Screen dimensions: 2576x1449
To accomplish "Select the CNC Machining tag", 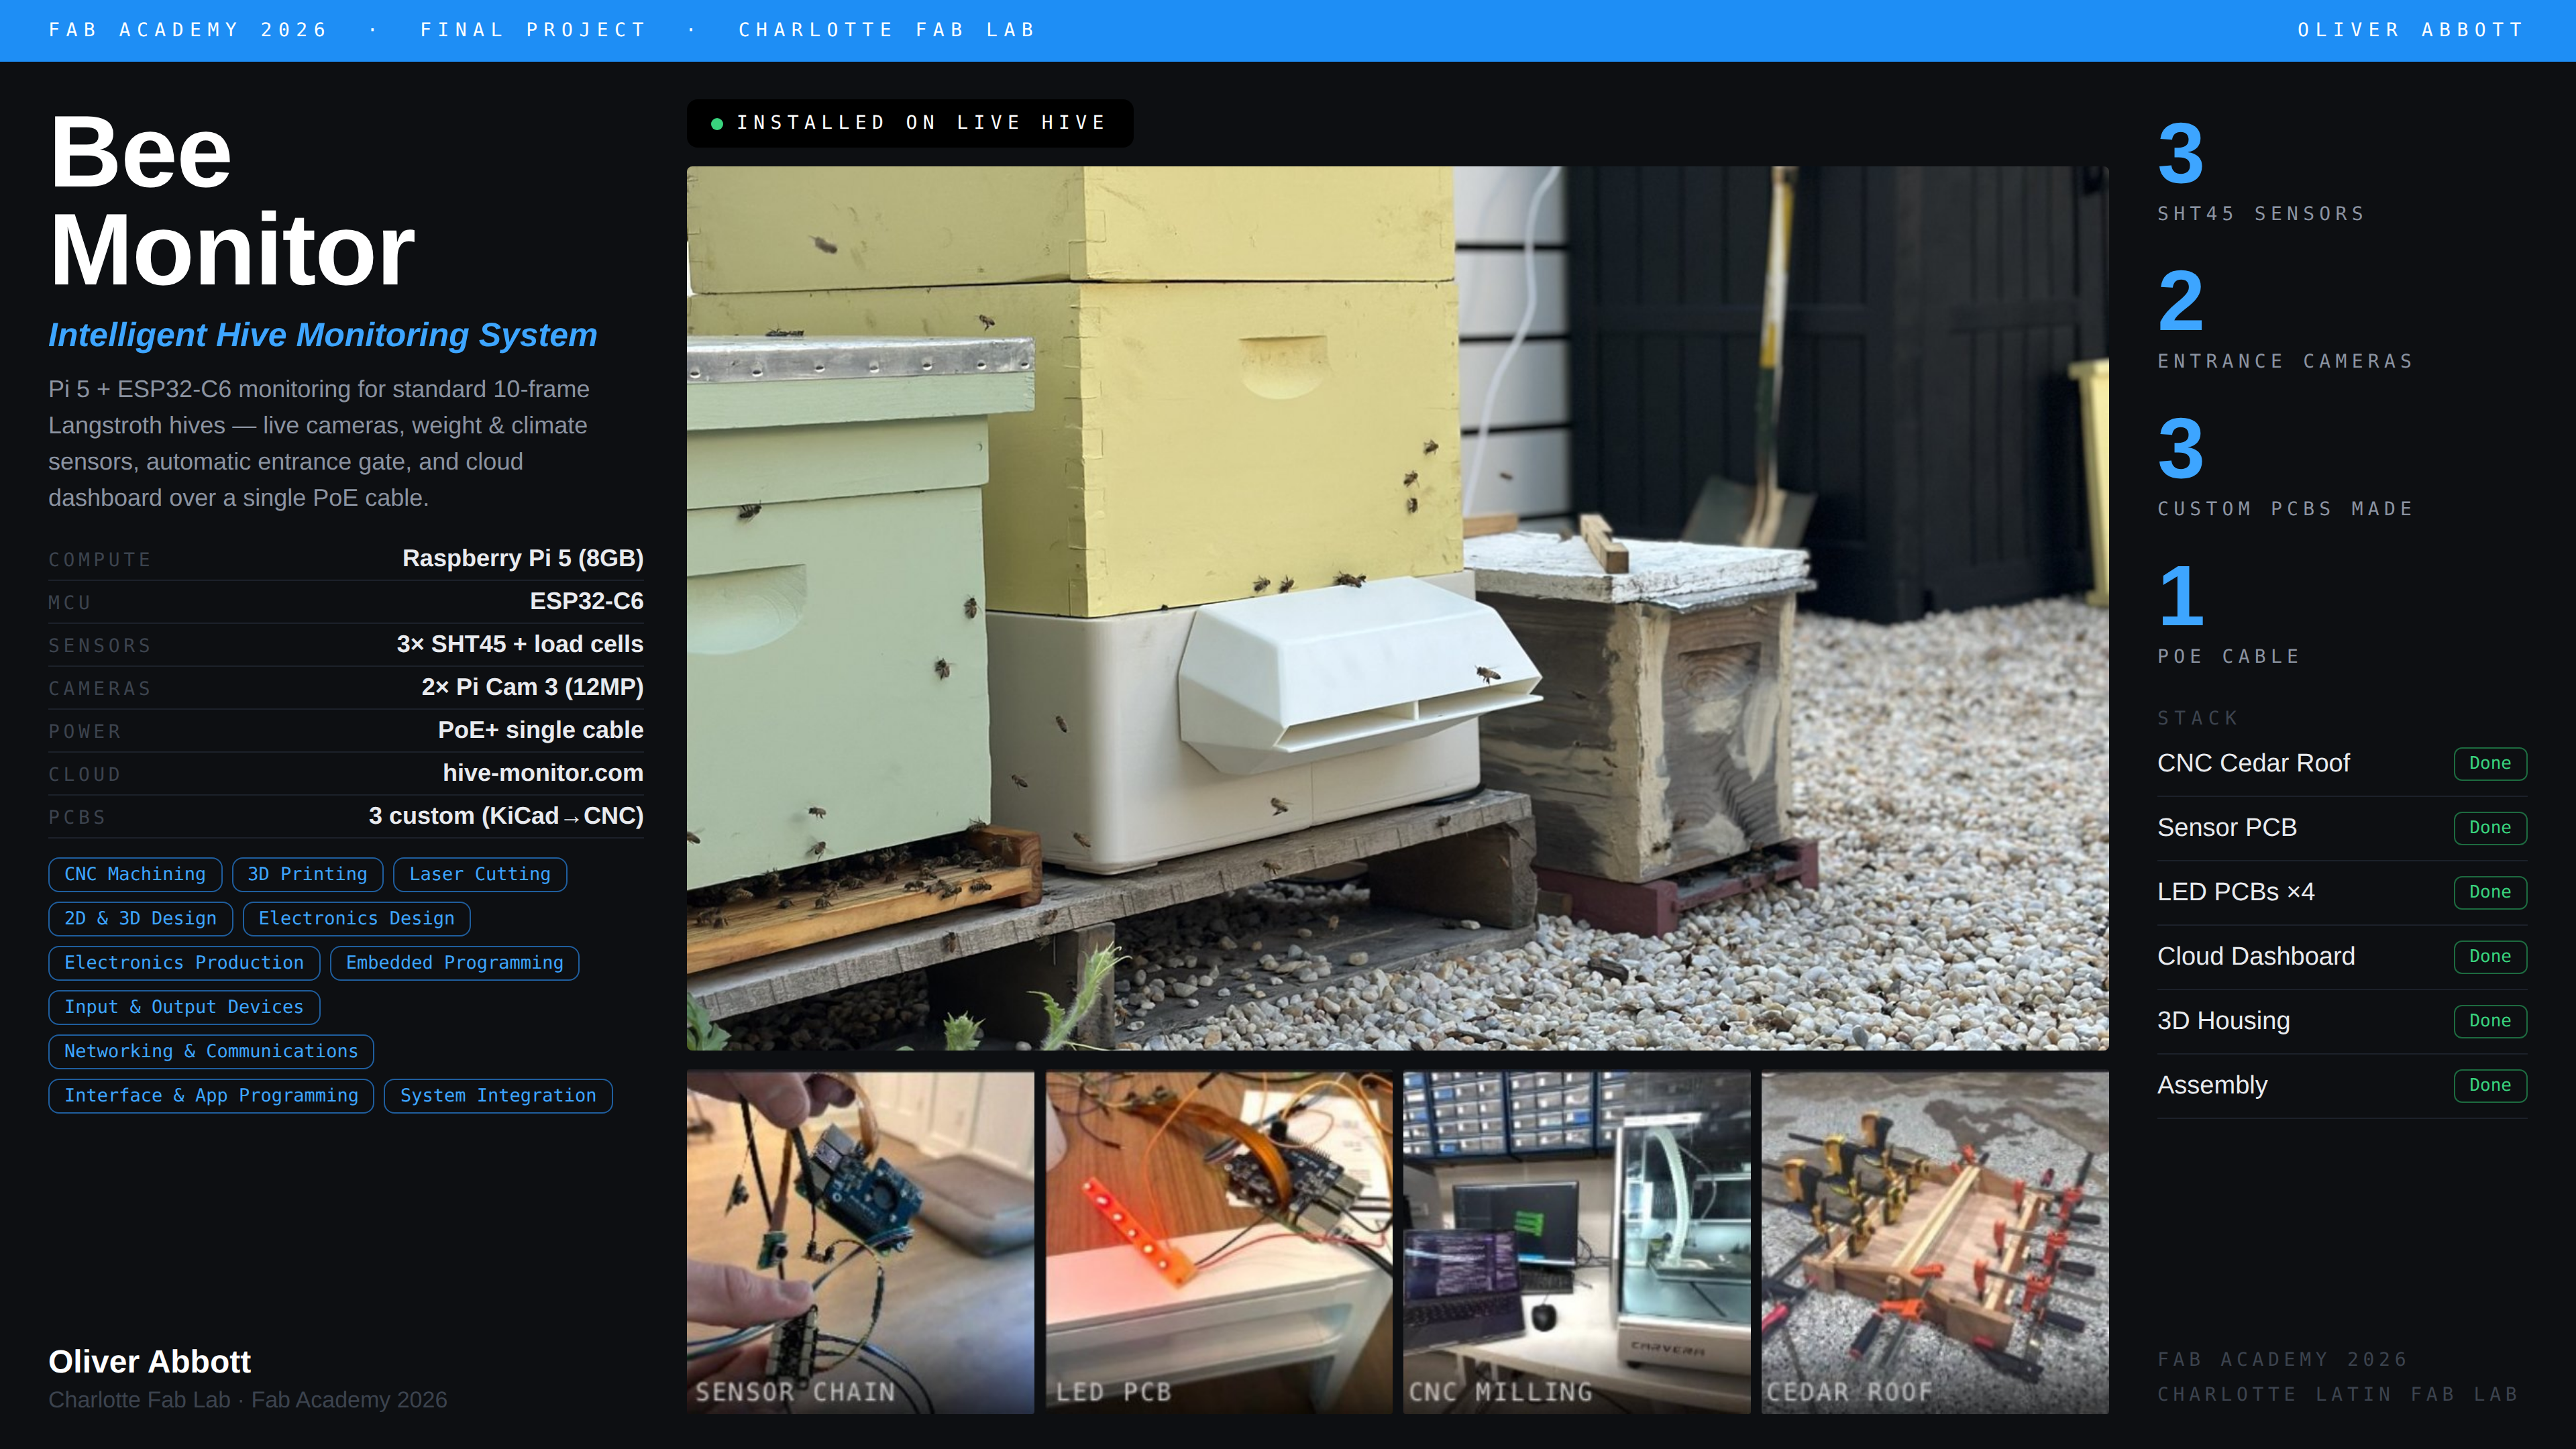I will (135, 874).
